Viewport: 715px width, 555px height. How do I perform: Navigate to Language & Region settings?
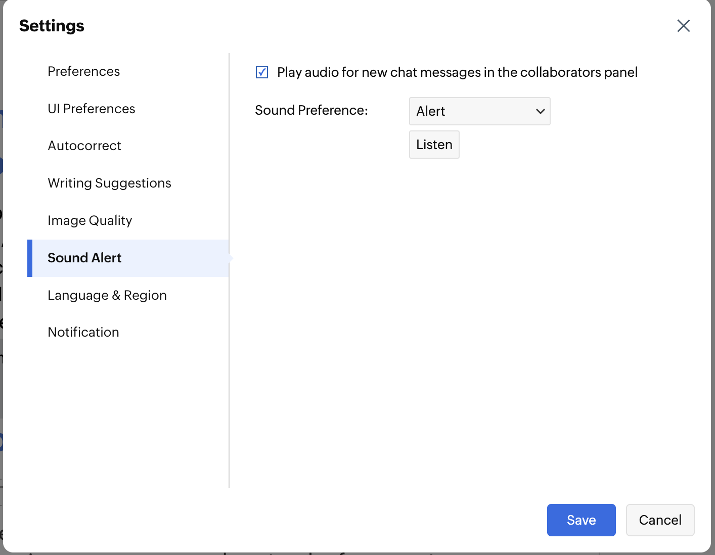pos(107,295)
